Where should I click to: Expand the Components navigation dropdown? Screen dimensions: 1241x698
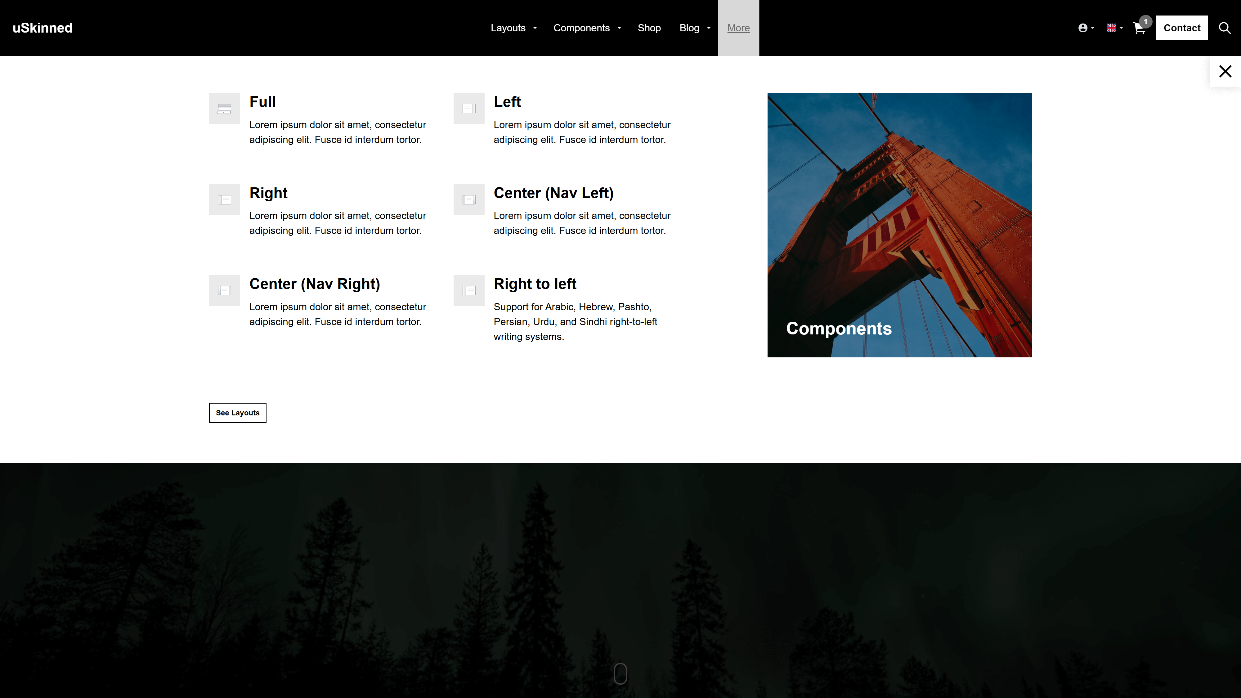587,28
